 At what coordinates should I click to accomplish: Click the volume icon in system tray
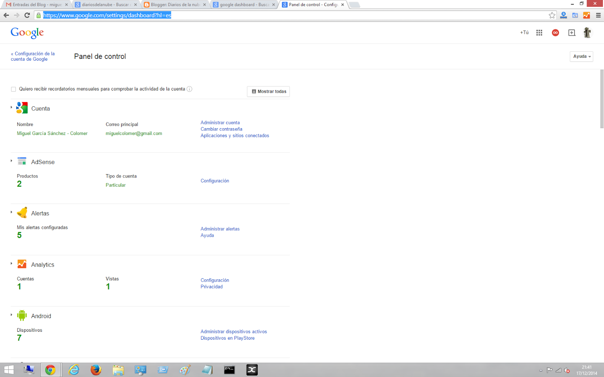tap(567, 370)
